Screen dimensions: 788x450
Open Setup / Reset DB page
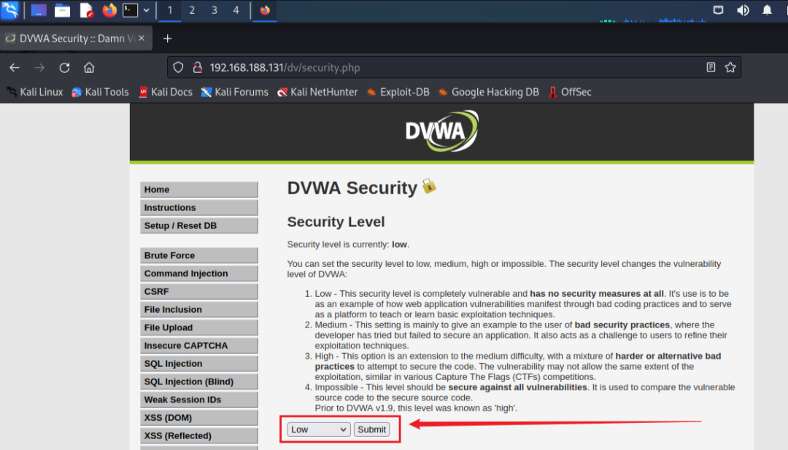tap(199, 225)
